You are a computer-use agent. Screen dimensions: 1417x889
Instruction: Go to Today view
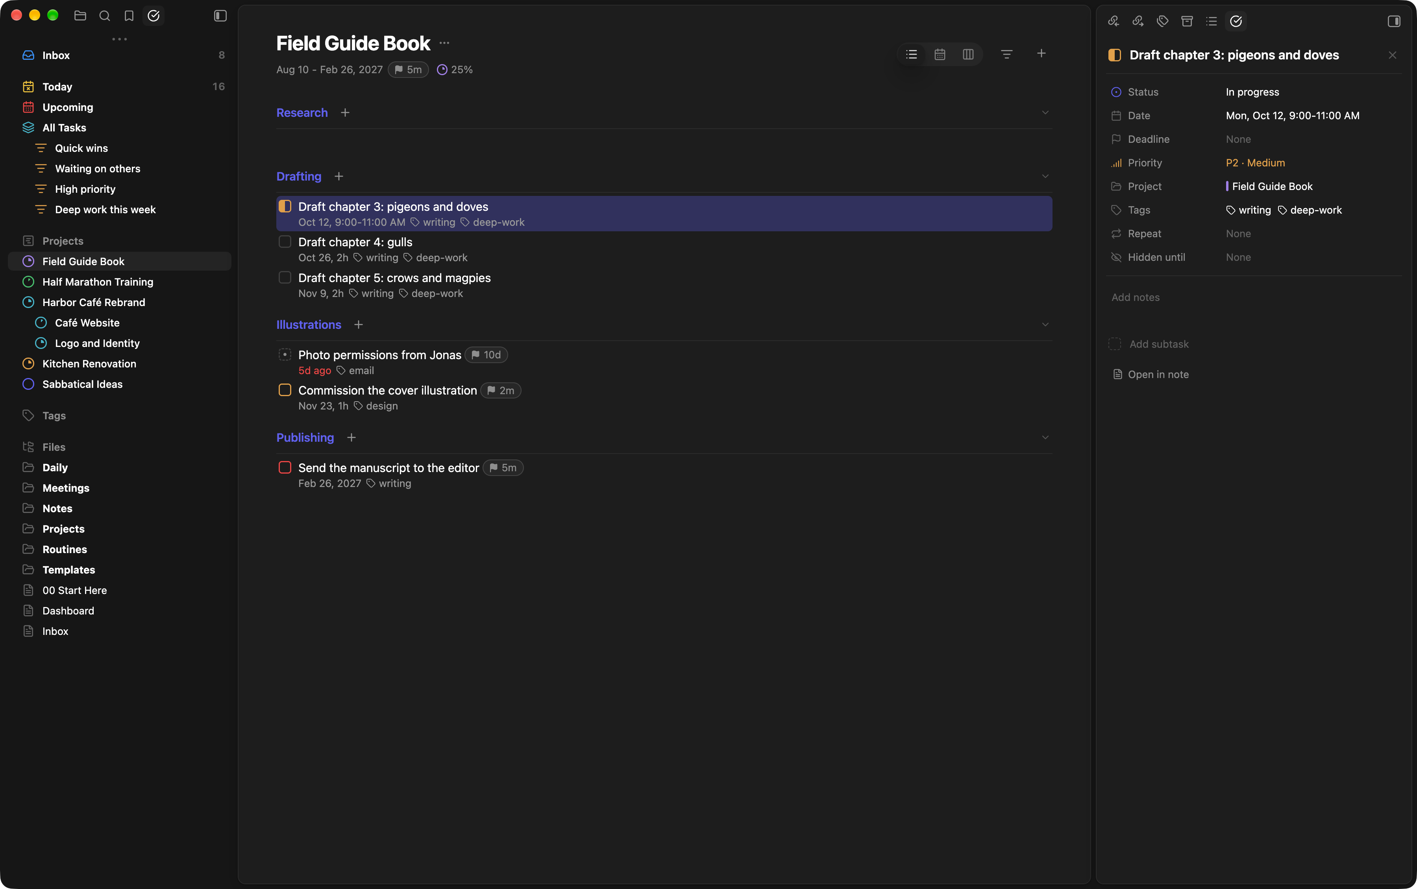point(119,87)
